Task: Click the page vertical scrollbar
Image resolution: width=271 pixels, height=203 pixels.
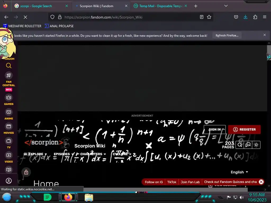Action: [269, 53]
